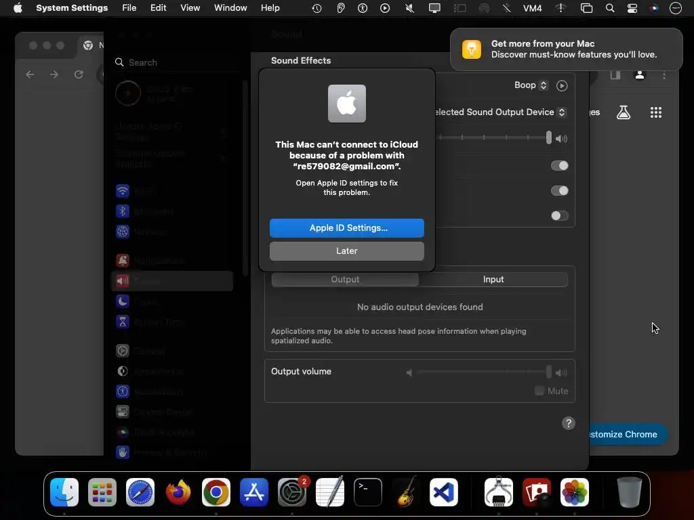Select the Control Center icon in sidebar
The width and height of the screenshot is (694, 520).
(123, 412)
